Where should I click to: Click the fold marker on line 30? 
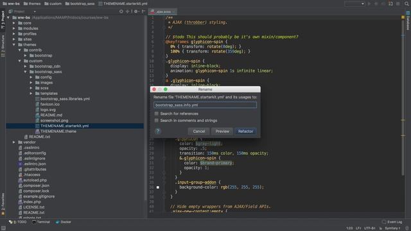(164, 158)
